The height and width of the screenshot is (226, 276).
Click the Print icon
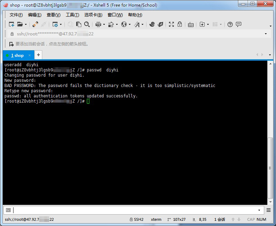98,24
